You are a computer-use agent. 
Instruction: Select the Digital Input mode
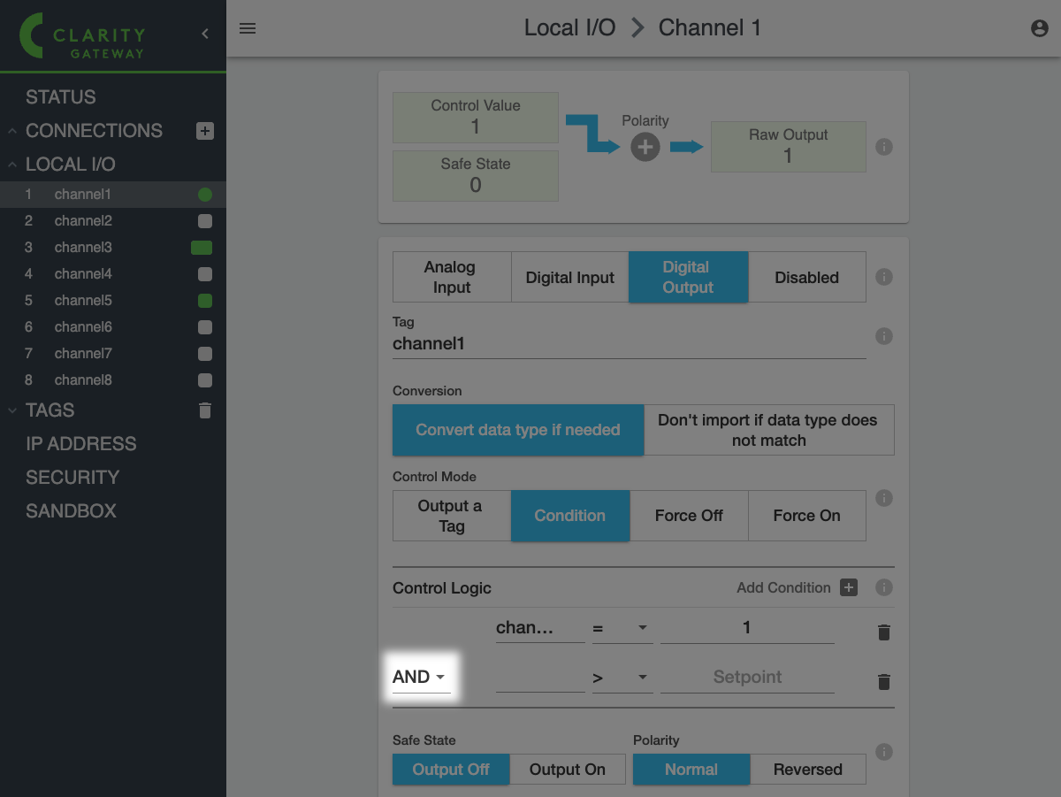pyautogui.click(x=569, y=278)
